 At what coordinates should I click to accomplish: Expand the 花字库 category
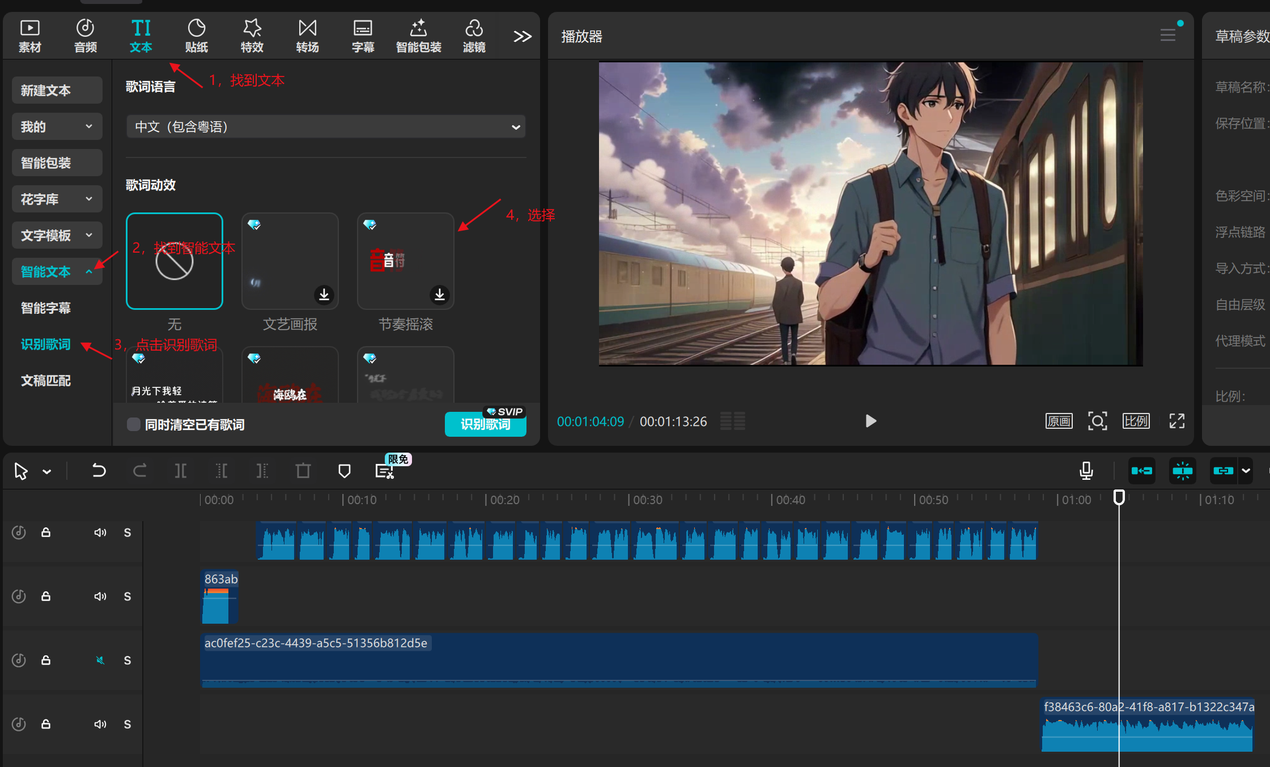point(57,199)
